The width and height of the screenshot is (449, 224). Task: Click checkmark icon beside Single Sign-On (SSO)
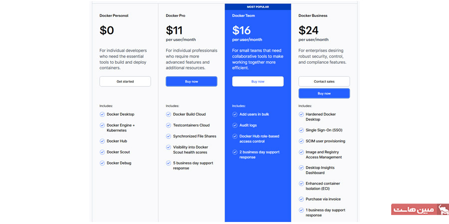(x=301, y=130)
